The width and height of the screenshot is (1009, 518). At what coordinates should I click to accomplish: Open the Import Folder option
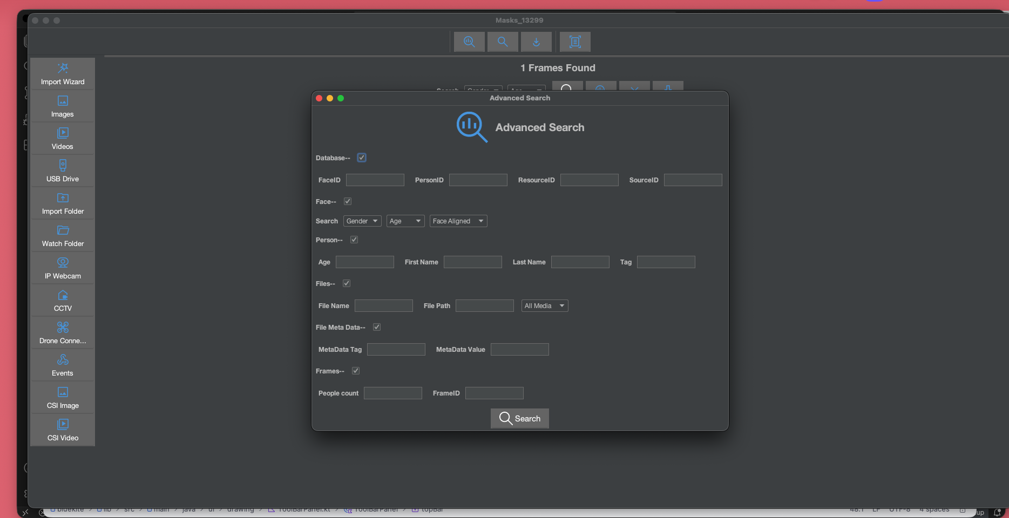[x=63, y=203]
